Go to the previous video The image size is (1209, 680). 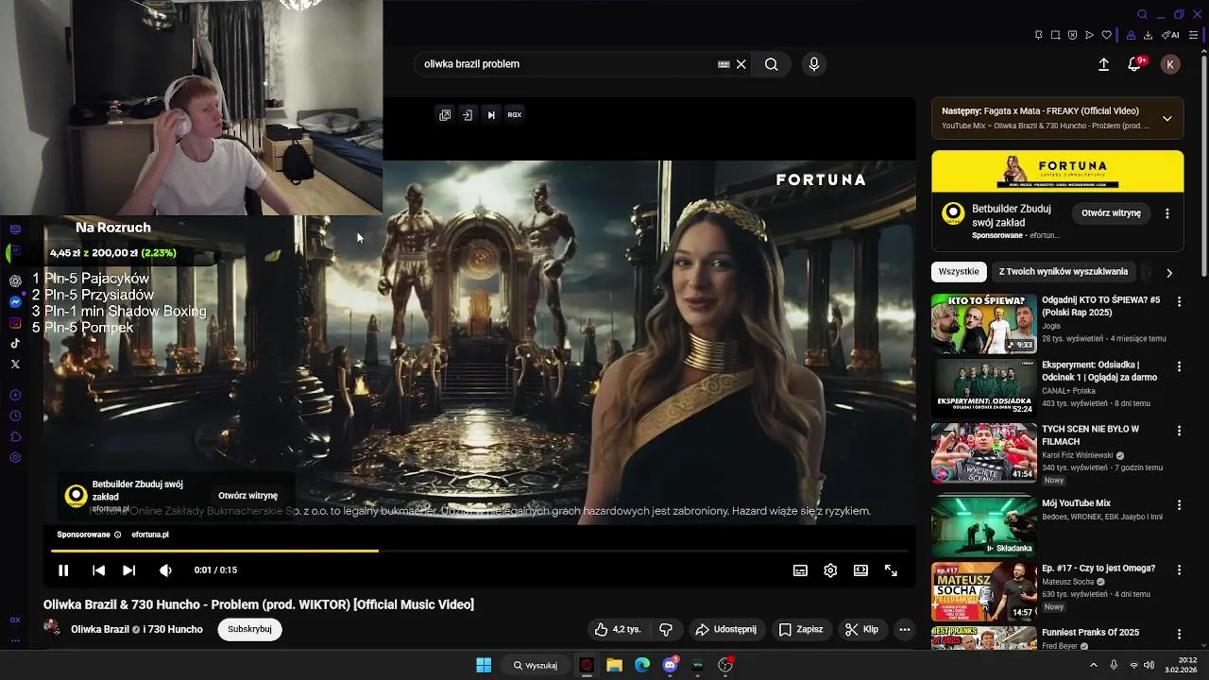coord(98,570)
